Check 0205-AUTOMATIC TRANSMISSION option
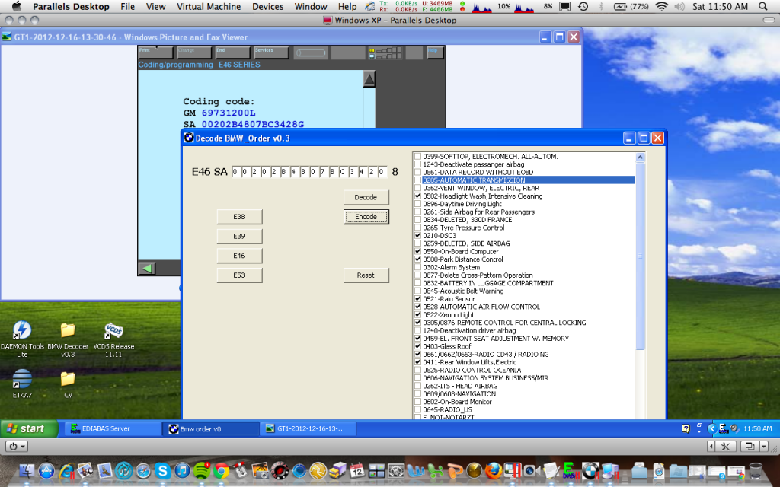 (418, 180)
